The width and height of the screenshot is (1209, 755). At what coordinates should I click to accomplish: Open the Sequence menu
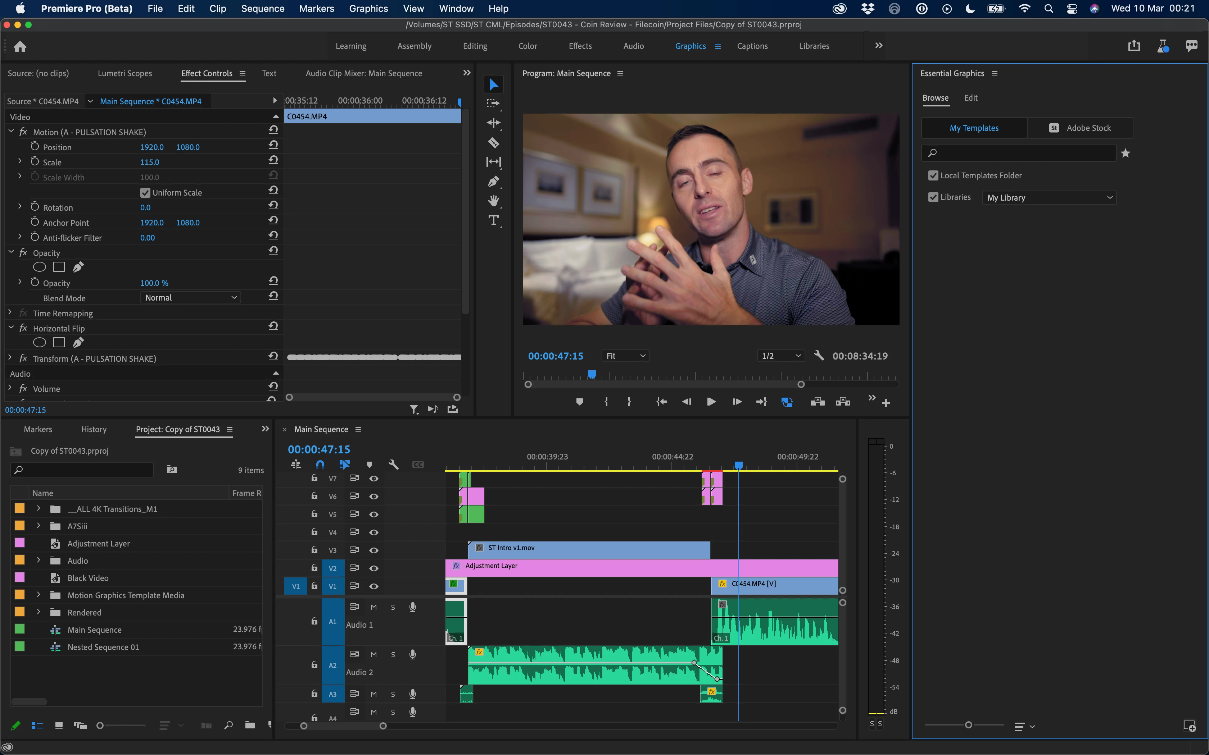click(262, 9)
